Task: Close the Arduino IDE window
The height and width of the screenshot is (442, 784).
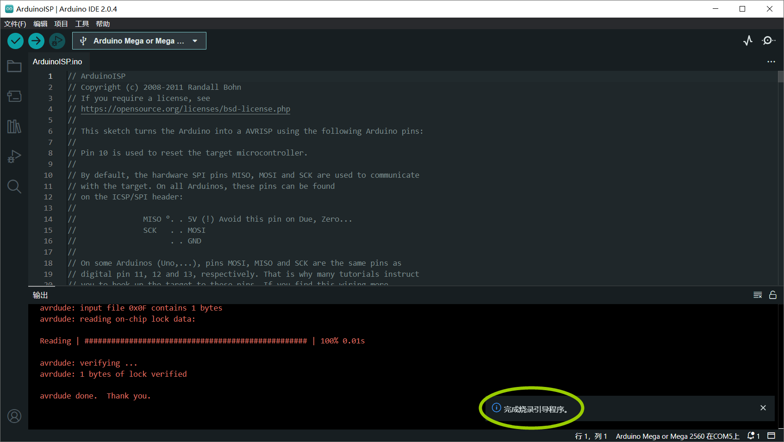Action: click(770, 9)
